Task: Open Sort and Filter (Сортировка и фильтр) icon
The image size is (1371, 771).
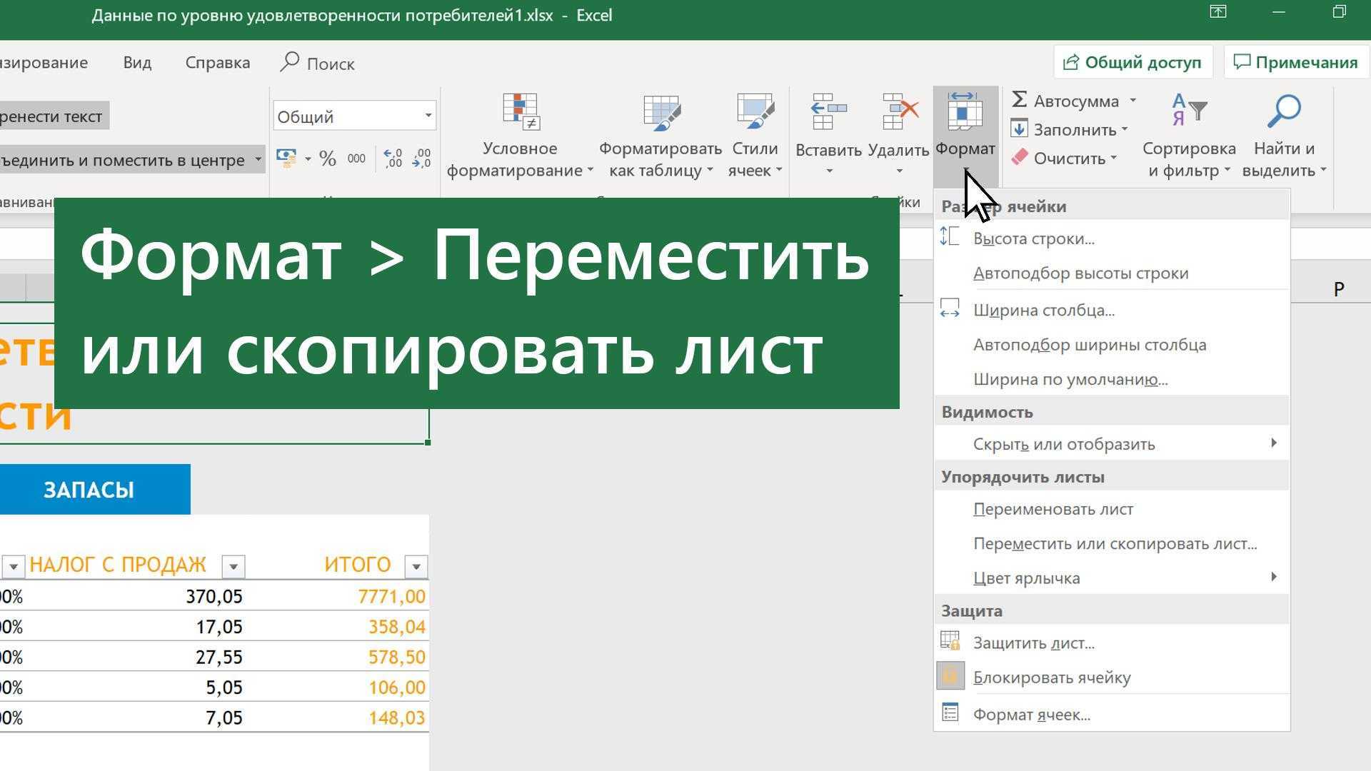Action: tap(1189, 111)
